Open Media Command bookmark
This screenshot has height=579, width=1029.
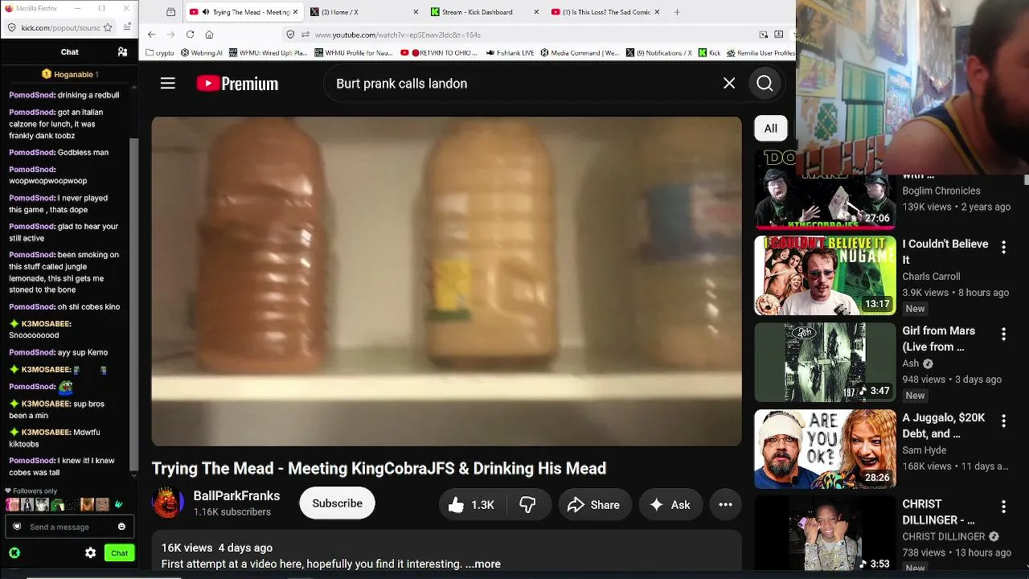coord(580,53)
